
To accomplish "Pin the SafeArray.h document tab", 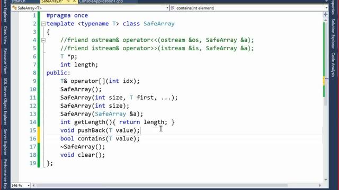I will (x=68, y=1).
